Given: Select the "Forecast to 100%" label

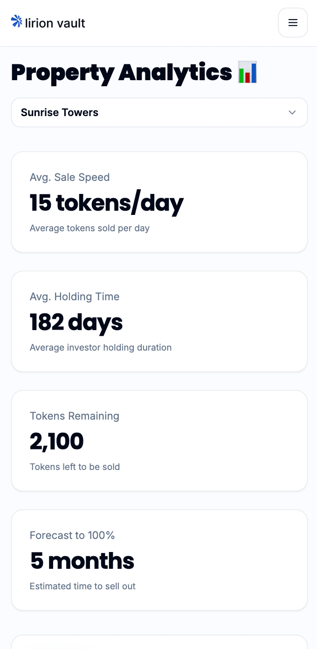Looking at the screenshot, I should [x=72, y=535].
